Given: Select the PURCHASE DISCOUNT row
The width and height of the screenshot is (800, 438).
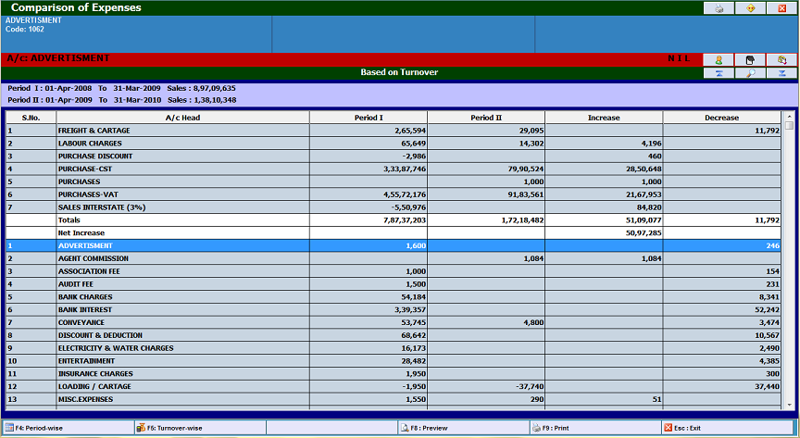Looking at the screenshot, I should pyautogui.click(x=394, y=156).
